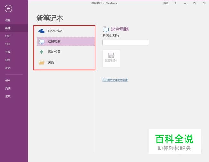209x162 pixels.
Task: Open the 发送 (Send) menu item
Action: click(8, 68)
